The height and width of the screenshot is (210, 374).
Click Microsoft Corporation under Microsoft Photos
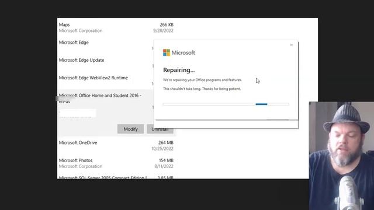coord(81,166)
